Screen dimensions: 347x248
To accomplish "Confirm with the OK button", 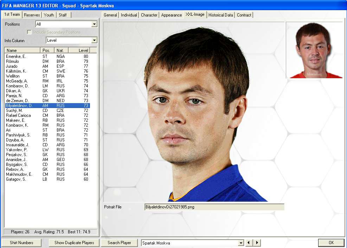I will pyautogui.click(x=331, y=243).
